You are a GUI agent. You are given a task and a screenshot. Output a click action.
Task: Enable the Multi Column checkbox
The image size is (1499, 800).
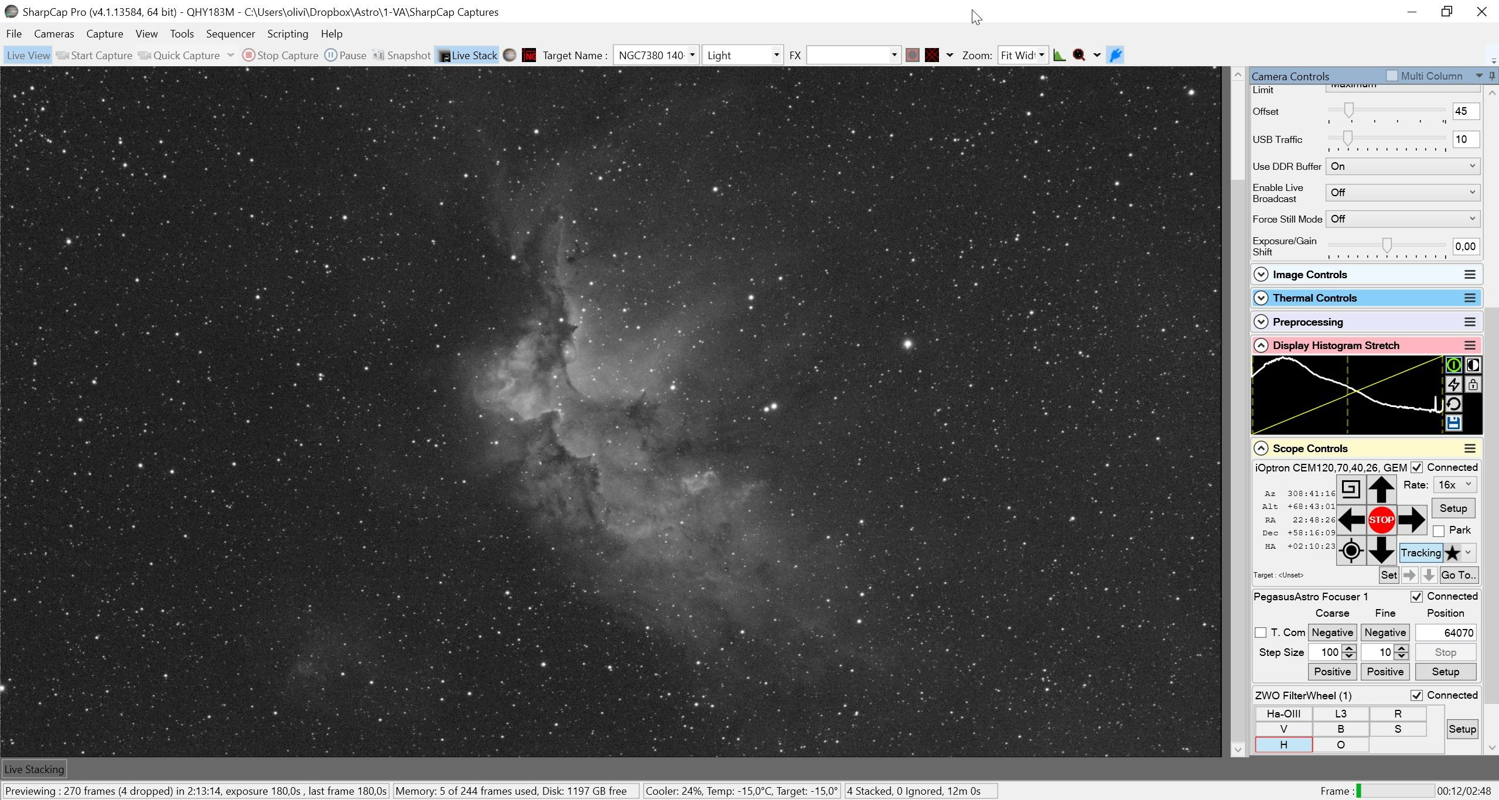1392,76
